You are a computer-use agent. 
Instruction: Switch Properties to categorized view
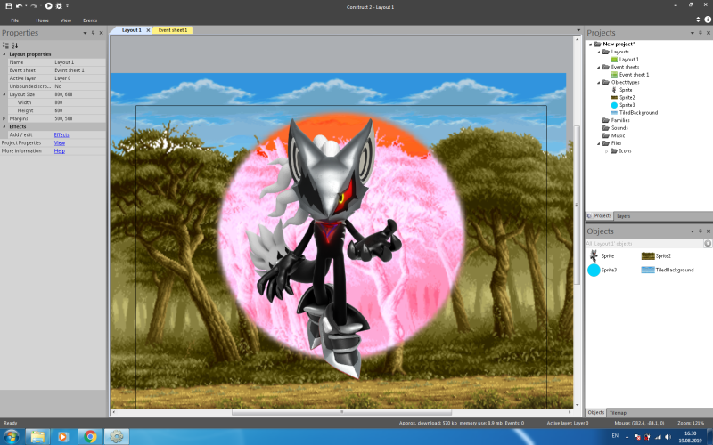point(5,45)
